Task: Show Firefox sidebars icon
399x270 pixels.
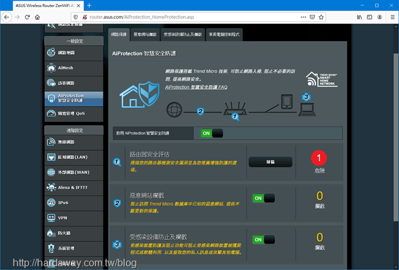Action: 370,17
